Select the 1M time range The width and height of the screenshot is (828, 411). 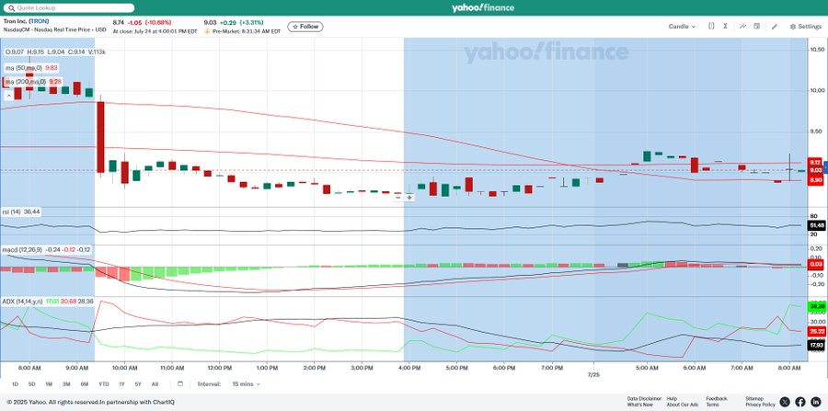[x=49, y=384]
